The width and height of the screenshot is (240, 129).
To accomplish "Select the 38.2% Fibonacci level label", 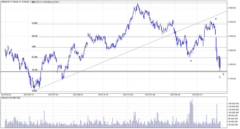I will click(x=34, y=36).
